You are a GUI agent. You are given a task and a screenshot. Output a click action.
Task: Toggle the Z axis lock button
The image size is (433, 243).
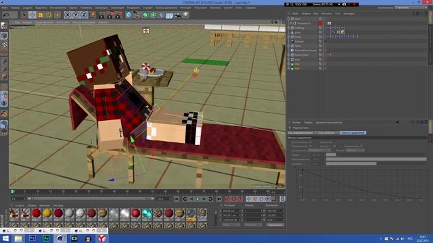[84, 15]
